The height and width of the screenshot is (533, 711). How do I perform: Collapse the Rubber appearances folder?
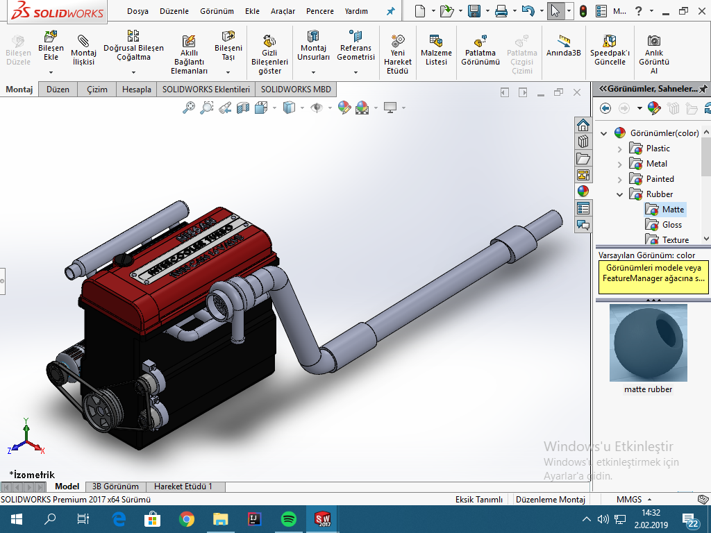pyautogui.click(x=619, y=194)
